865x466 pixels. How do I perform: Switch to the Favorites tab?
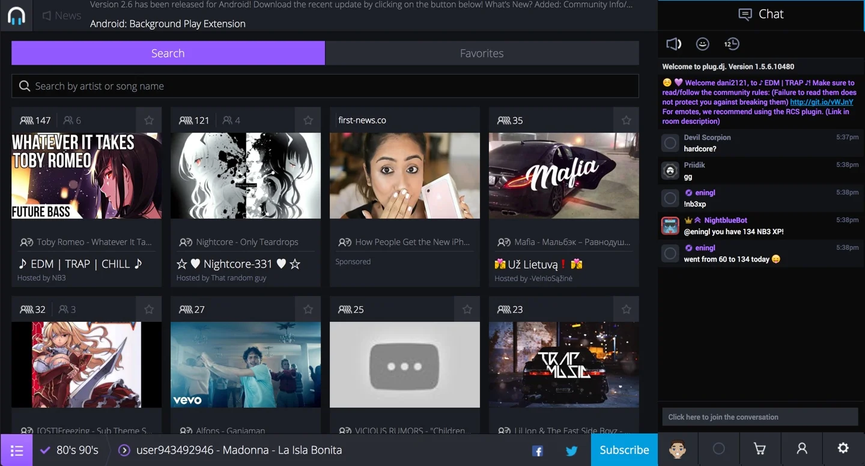[x=482, y=53]
